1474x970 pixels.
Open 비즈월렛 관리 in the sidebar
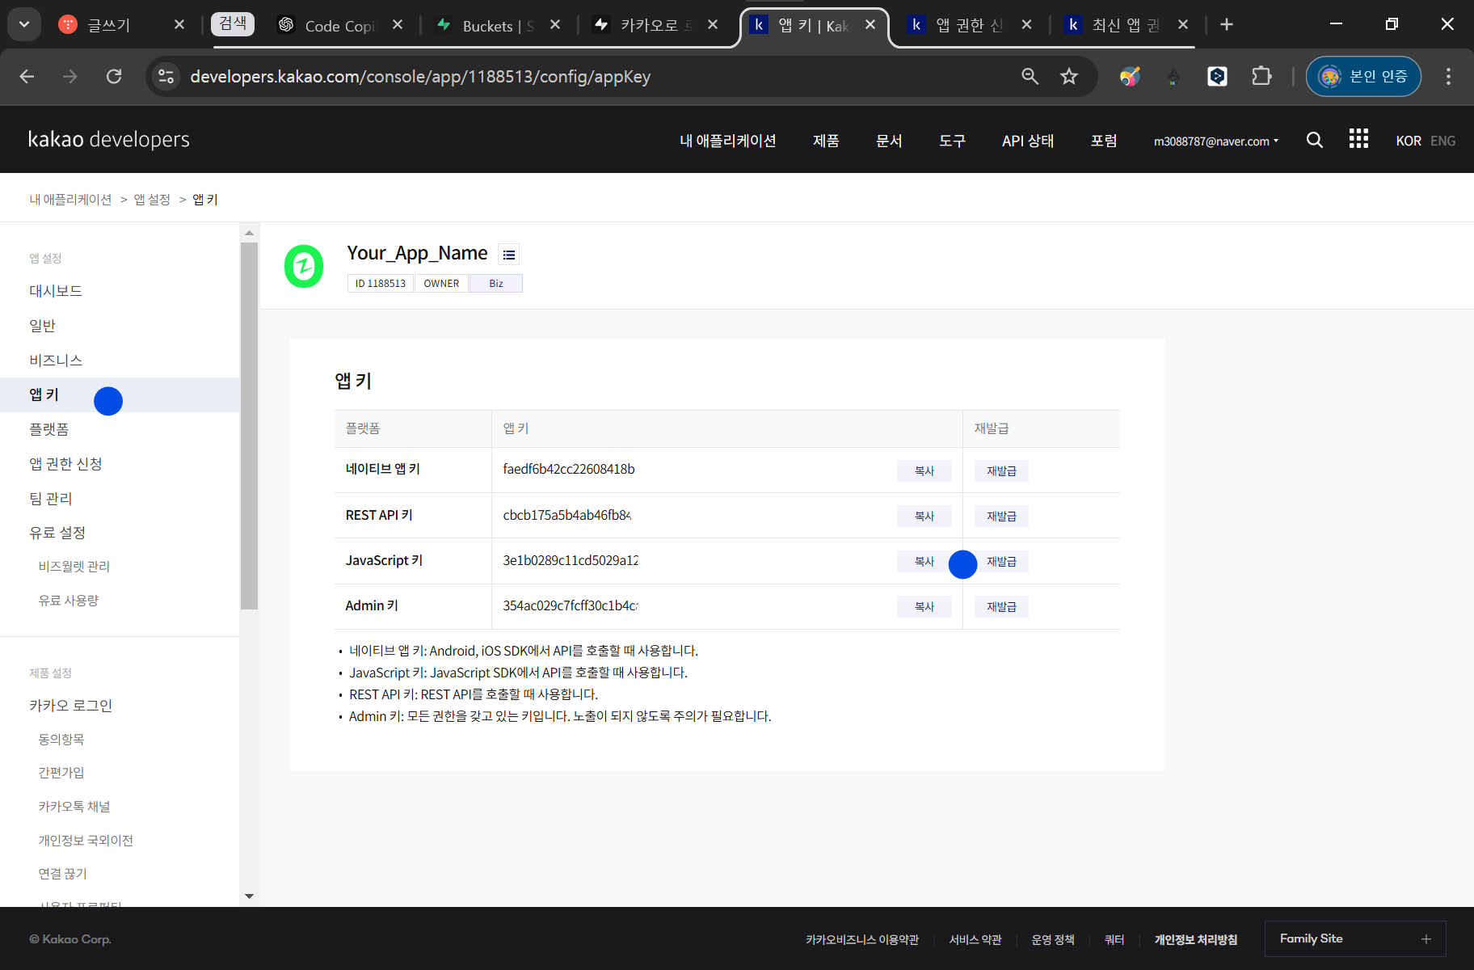74,567
